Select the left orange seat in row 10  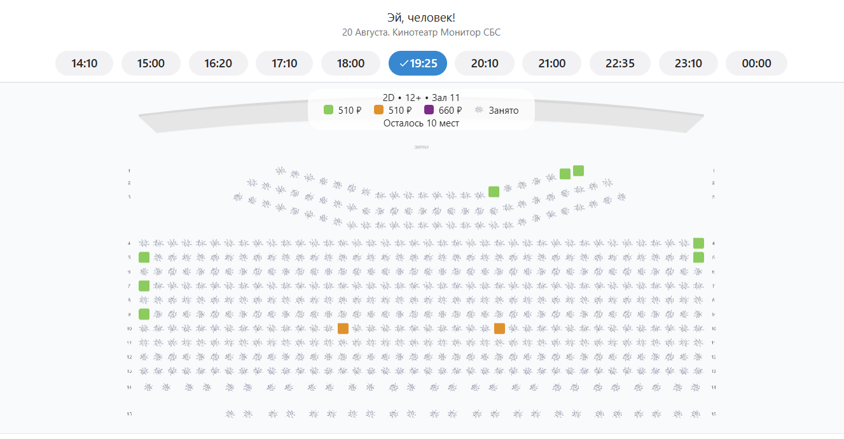343,328
